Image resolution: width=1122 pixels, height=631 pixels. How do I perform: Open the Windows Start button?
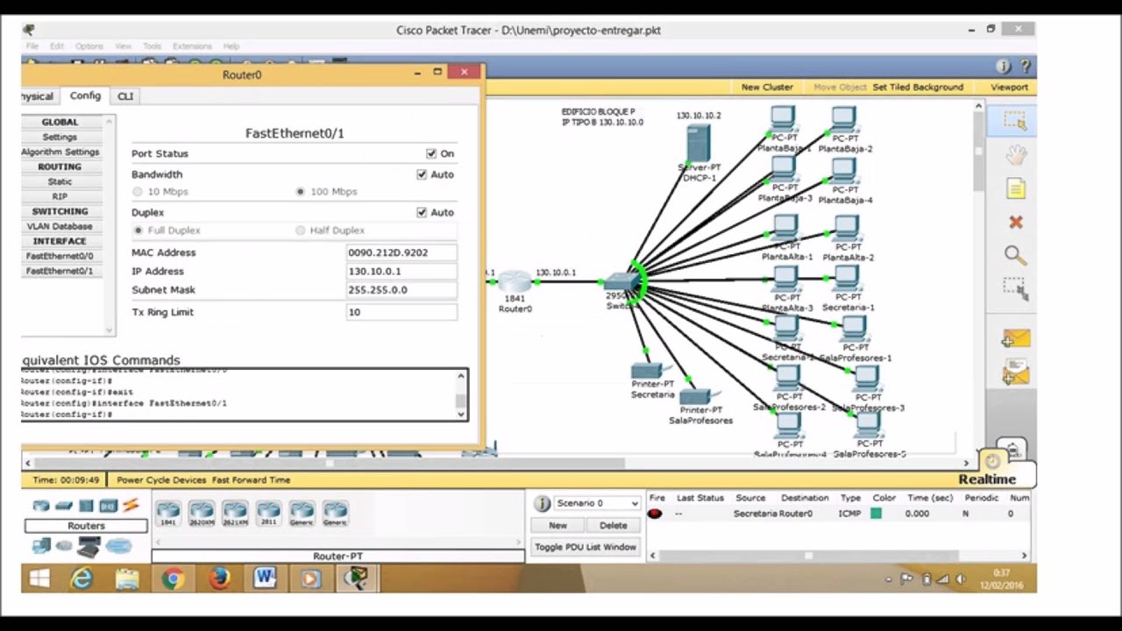(39, 578)
